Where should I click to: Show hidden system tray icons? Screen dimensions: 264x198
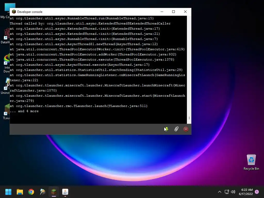[x=220, y=192]
